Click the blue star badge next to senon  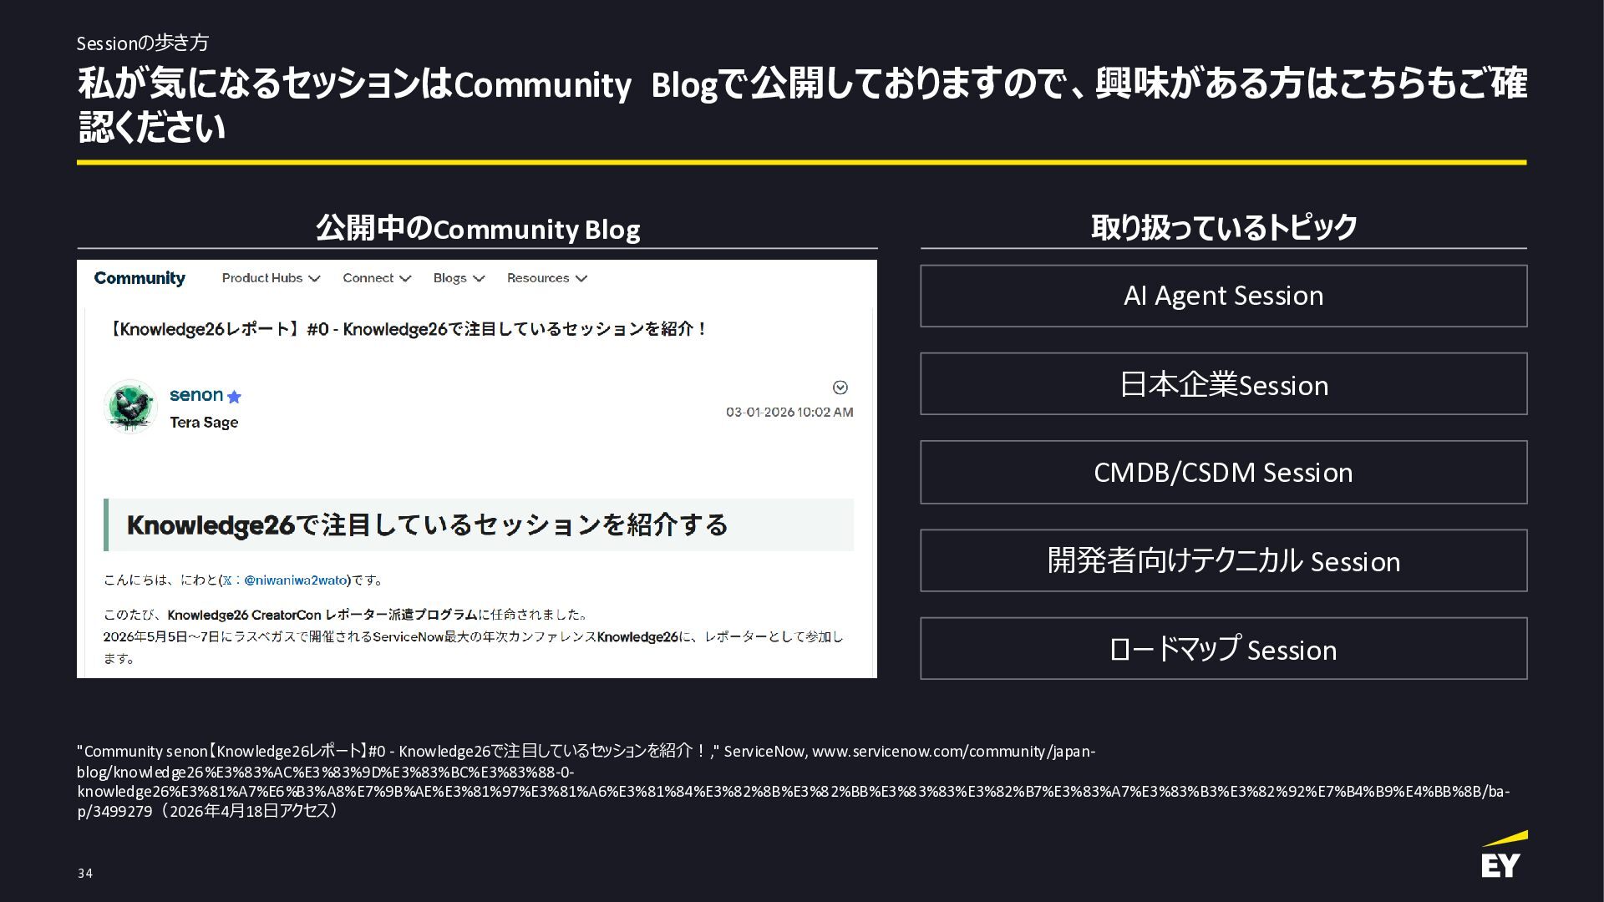click(234, 397)
